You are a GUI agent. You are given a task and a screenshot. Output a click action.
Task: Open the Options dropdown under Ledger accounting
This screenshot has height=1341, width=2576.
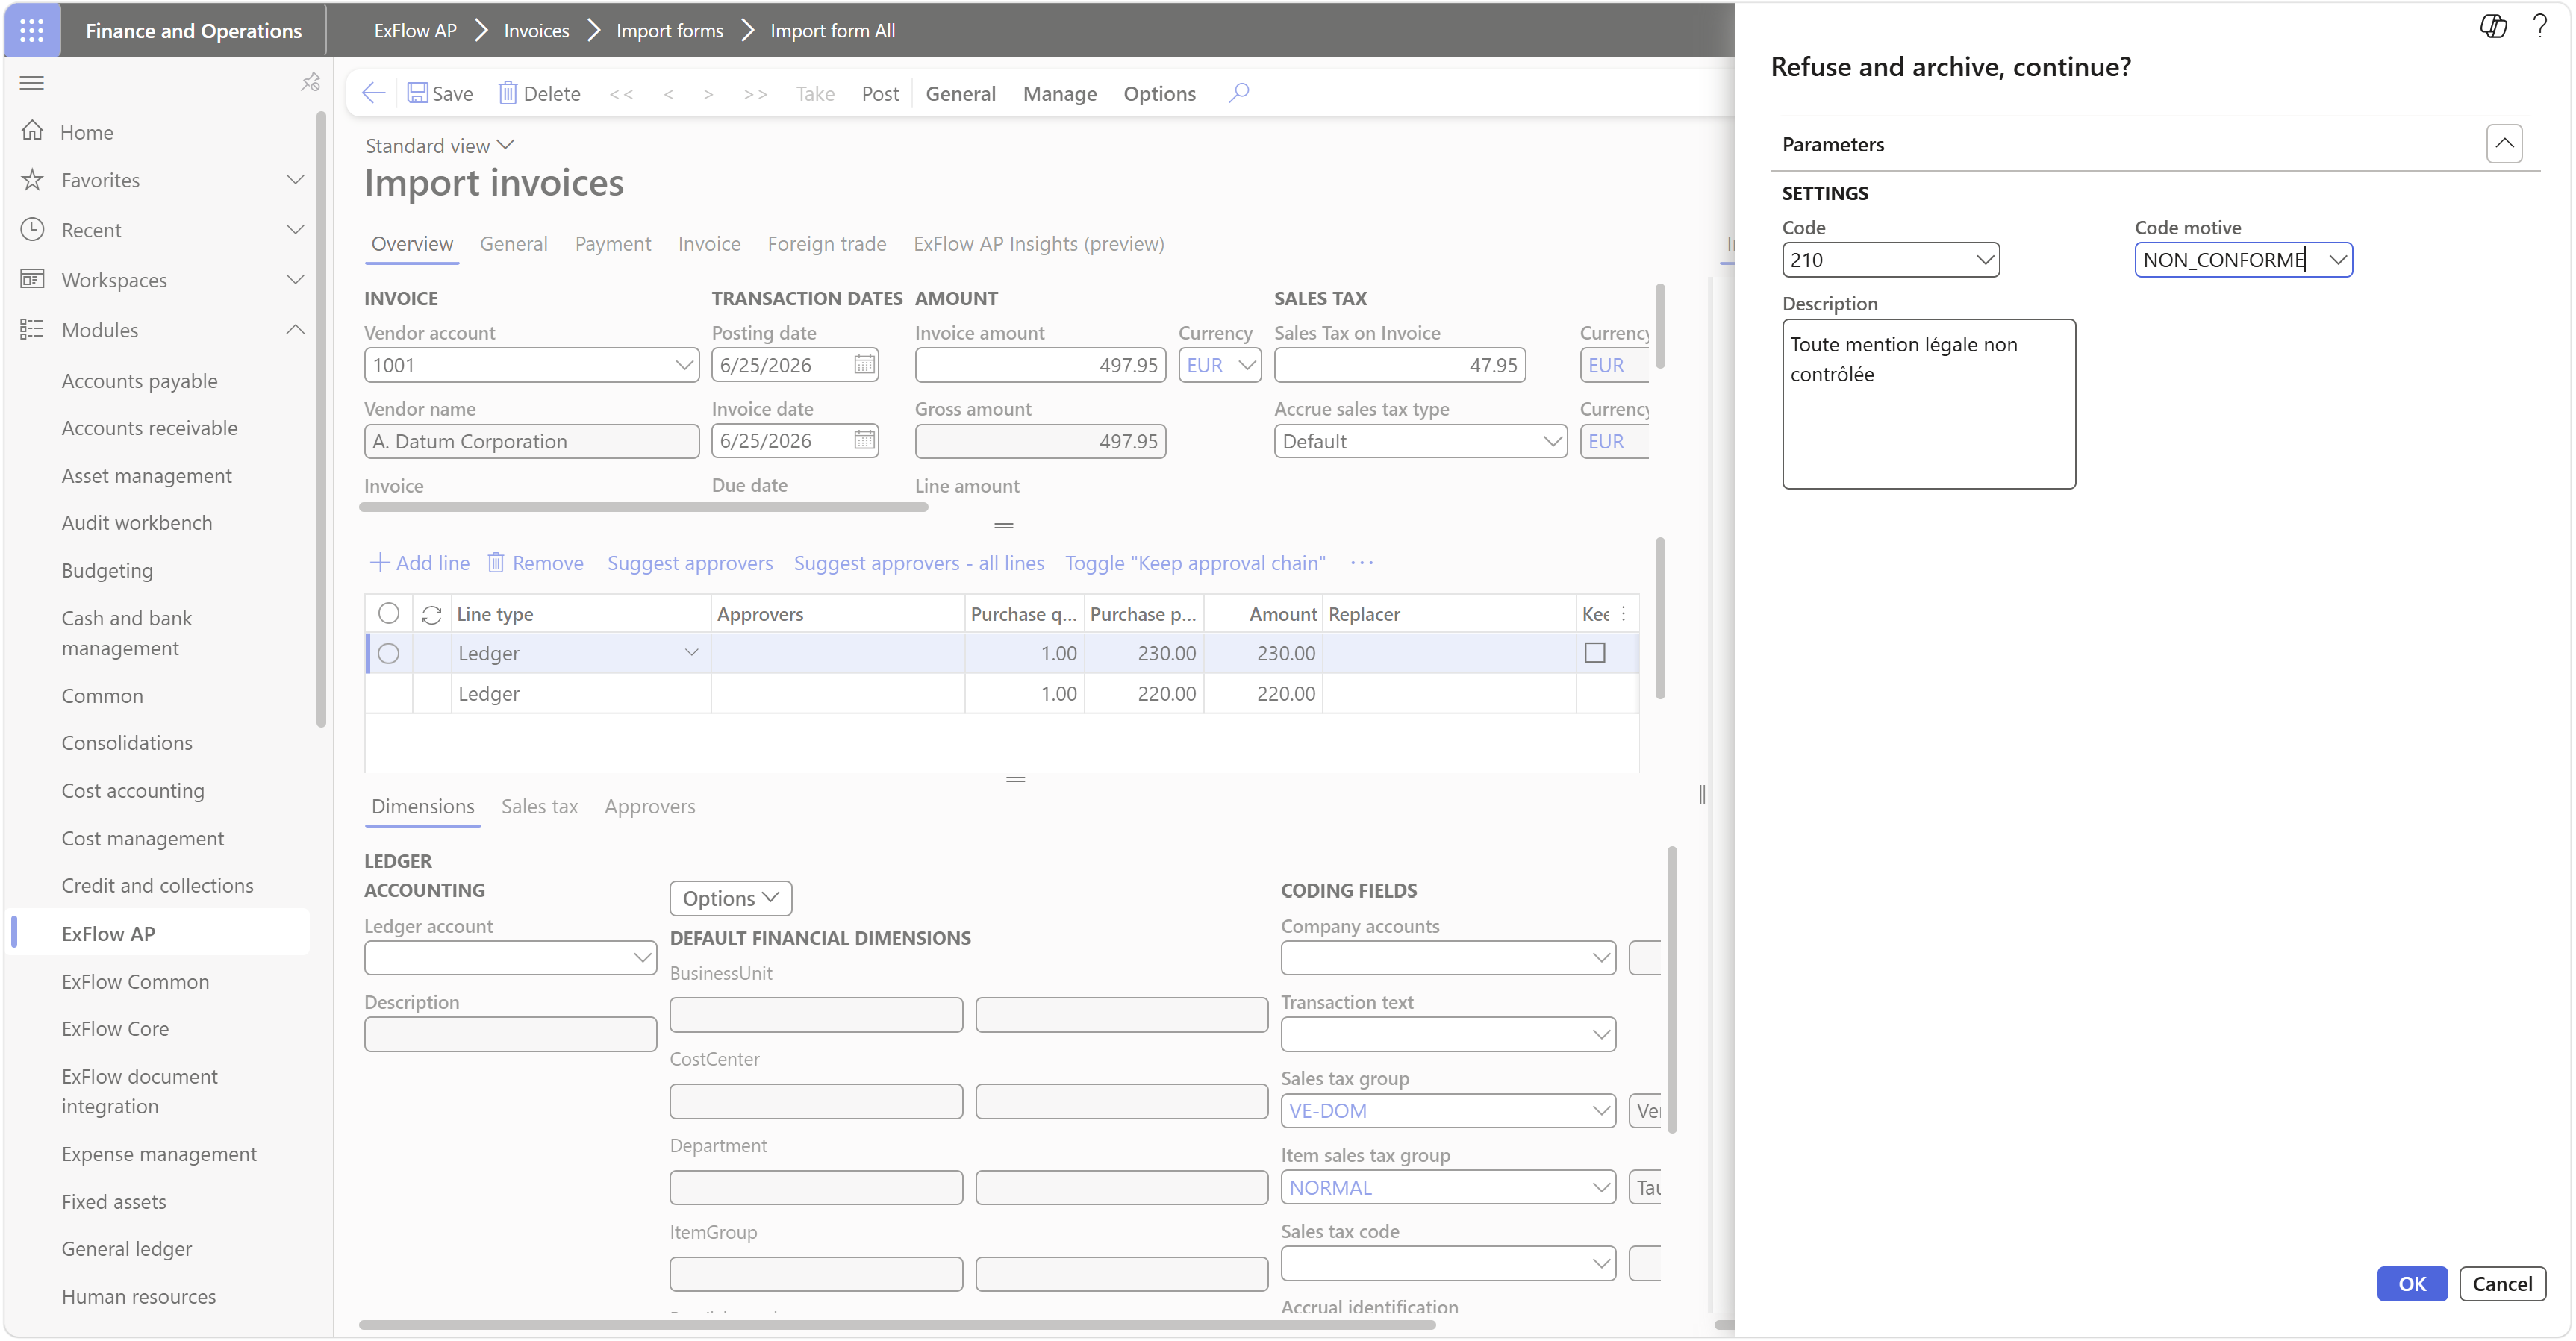pyautogui.click(x=730, y=898)
